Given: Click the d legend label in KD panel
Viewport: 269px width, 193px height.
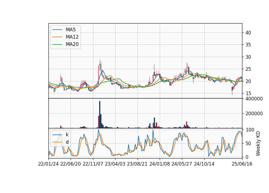Looking at the screenshot, I should click(x=67, y=142).
